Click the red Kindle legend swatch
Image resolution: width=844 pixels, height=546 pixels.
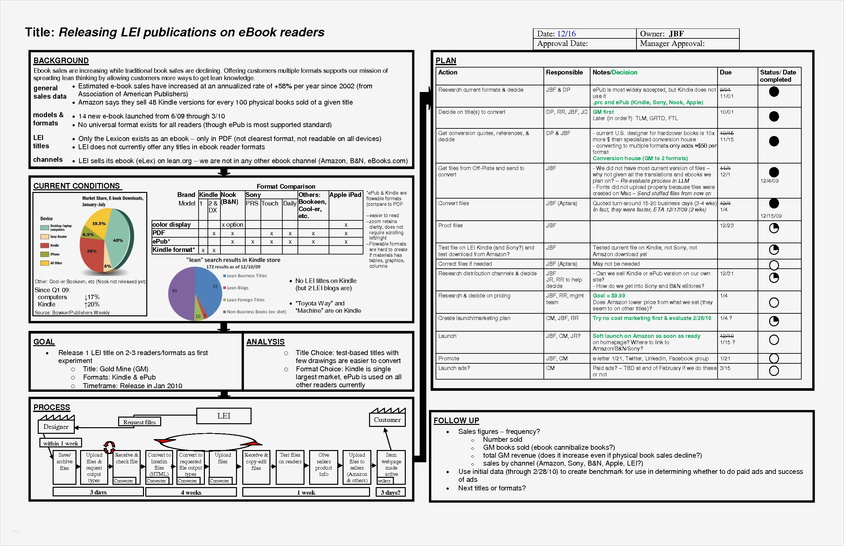[x=44, y=245]
